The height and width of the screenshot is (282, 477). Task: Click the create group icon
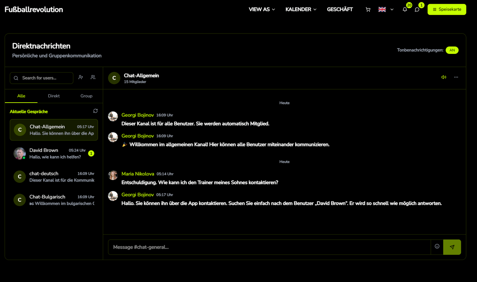[x=93, y=77]
